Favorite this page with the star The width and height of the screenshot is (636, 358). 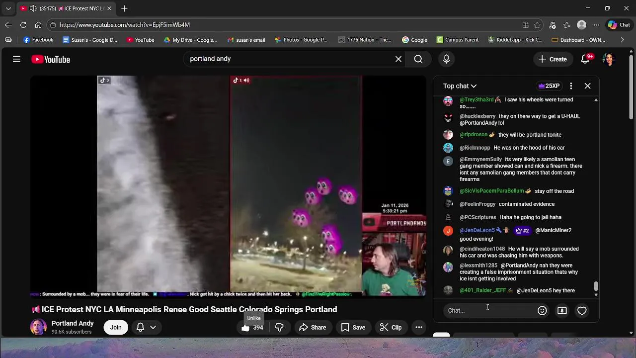[537, 25]
